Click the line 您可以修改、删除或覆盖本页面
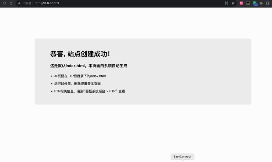Image resolution: width=272 pixels, height=162 pixels. [77, 84]
